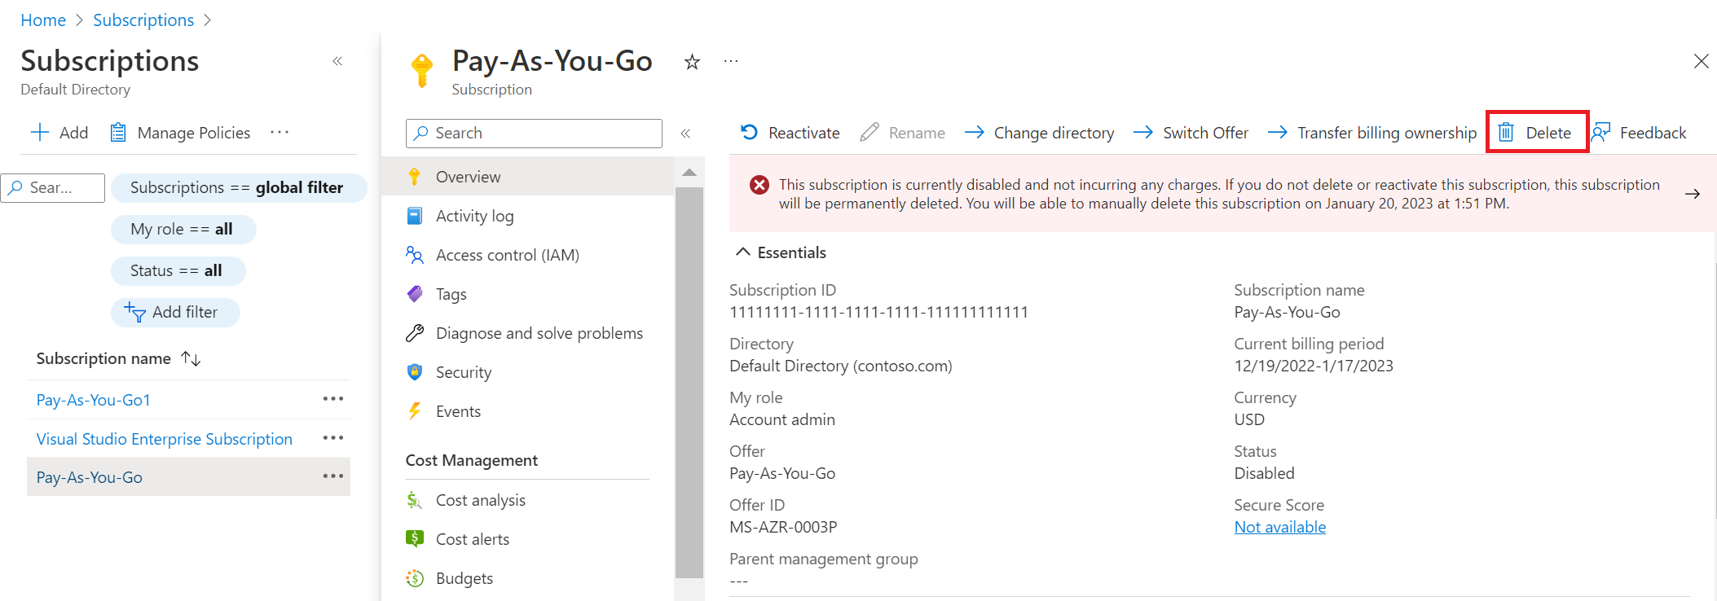The image size is (1717, 601).
Task: Click the Add plus icon
Action: 40,133
